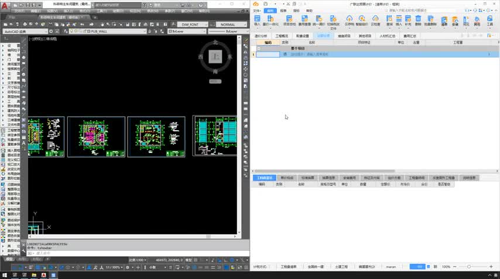The width and height of the screenshot is (500, 279).
Task: Click the AutoCAD icon in Windows taskbar
Action: 44,275
